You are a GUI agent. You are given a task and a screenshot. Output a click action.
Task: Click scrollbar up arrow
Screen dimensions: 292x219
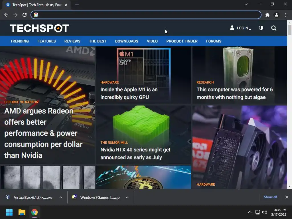tap(289, 23)
